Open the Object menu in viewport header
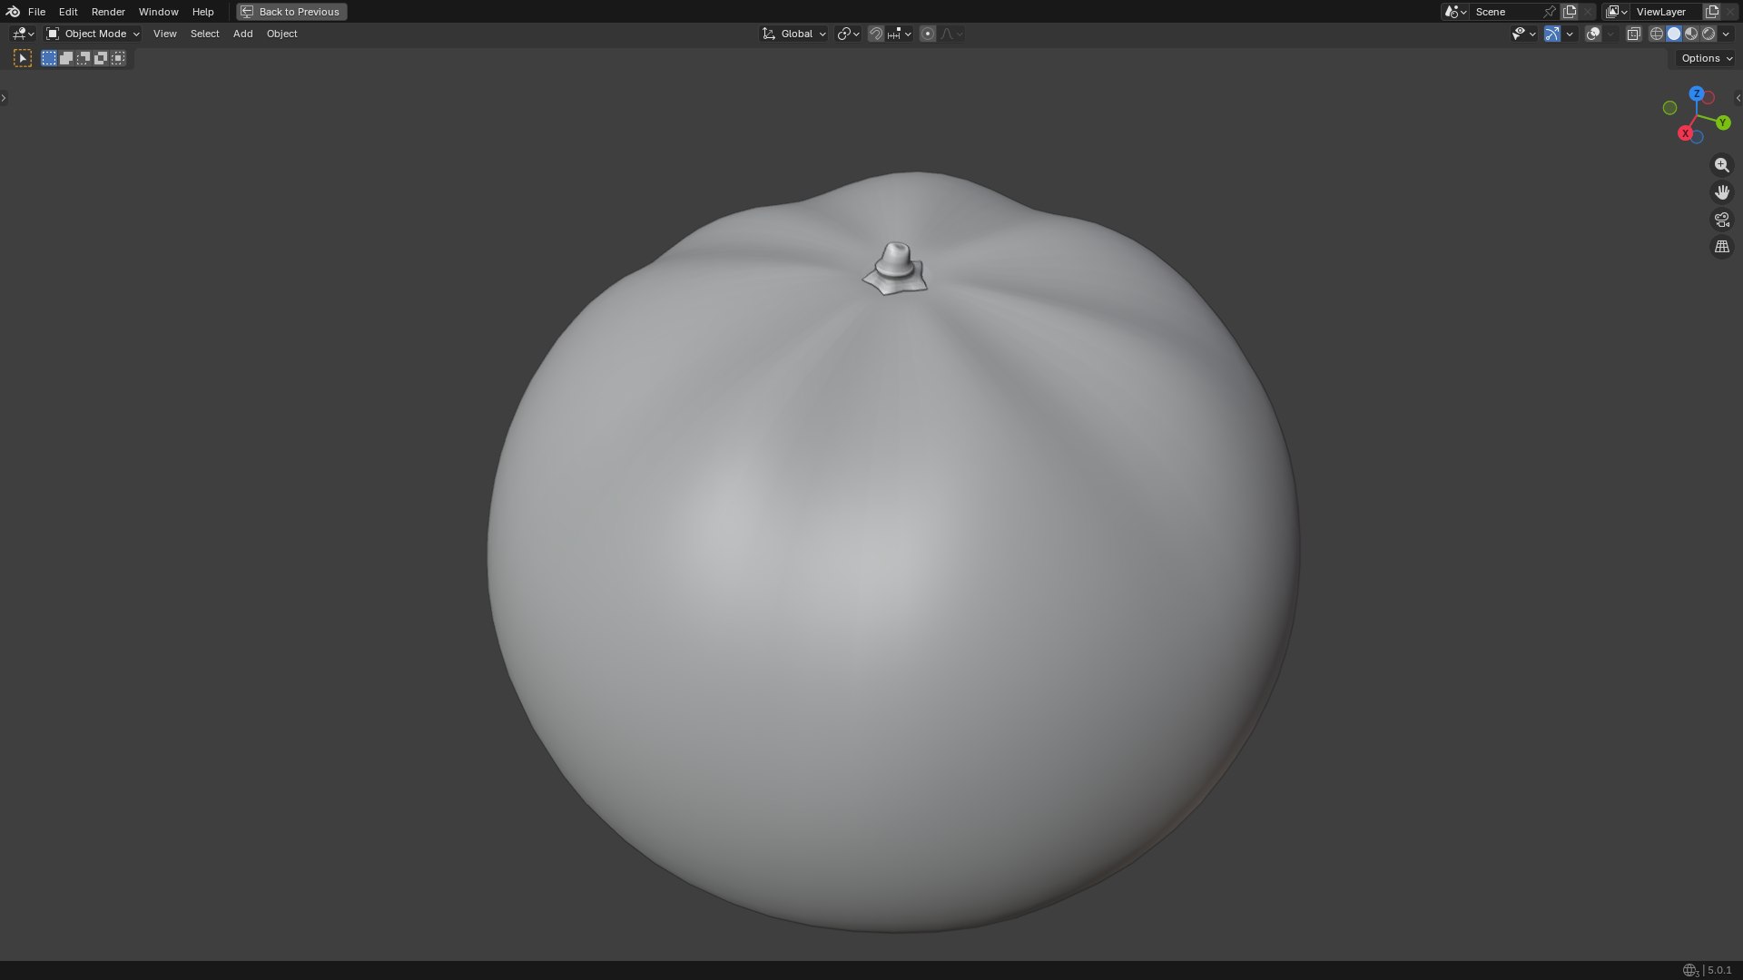 (281, 34)
